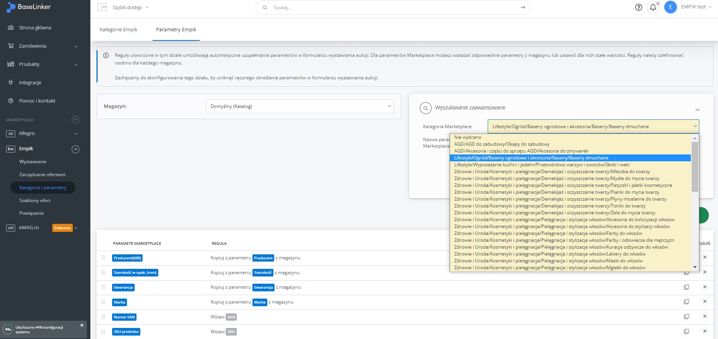Delete the Producent(600) rule
Image resolution: width=718 pixels, height=339 pixels.
(x=705, y=257)
